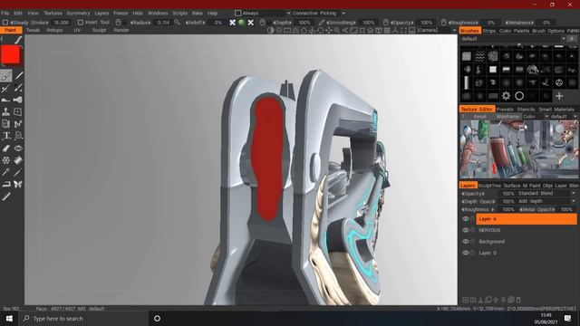Click the red foreground color swatch
The image size is (580, 326).
(10, 55)
